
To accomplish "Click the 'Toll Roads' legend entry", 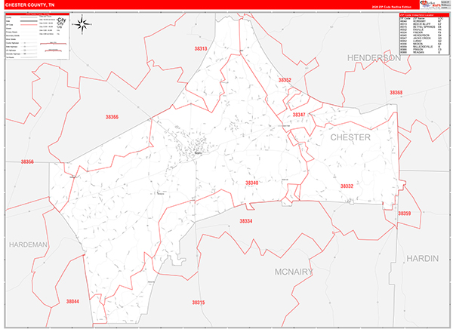I will tap(10, 57).
